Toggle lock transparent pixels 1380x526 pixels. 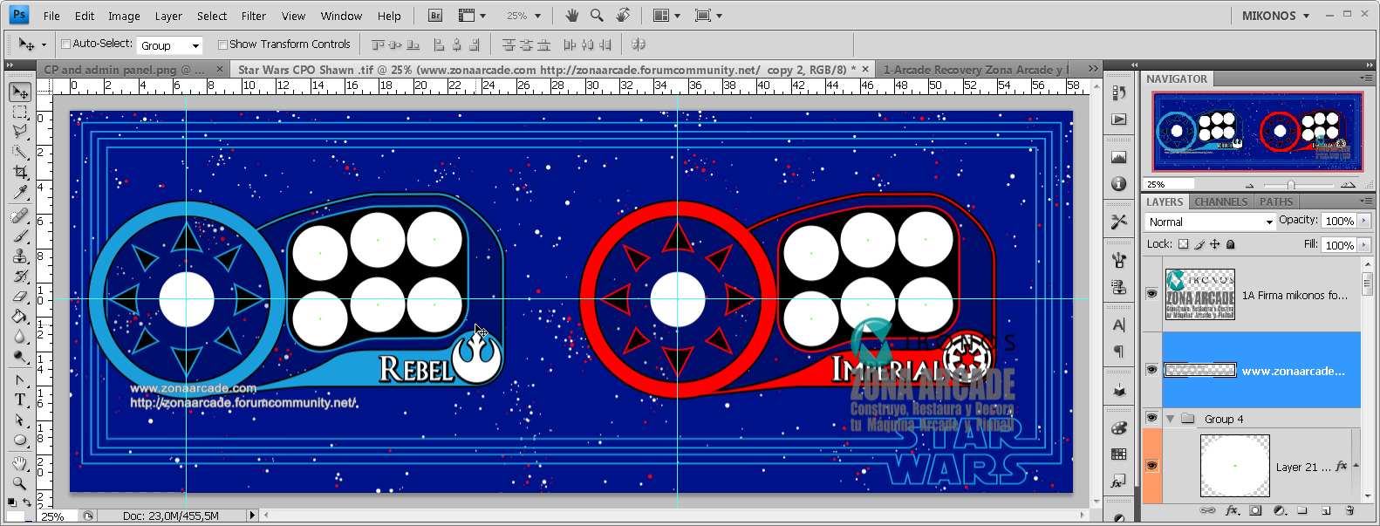[x=1183, y=244]
